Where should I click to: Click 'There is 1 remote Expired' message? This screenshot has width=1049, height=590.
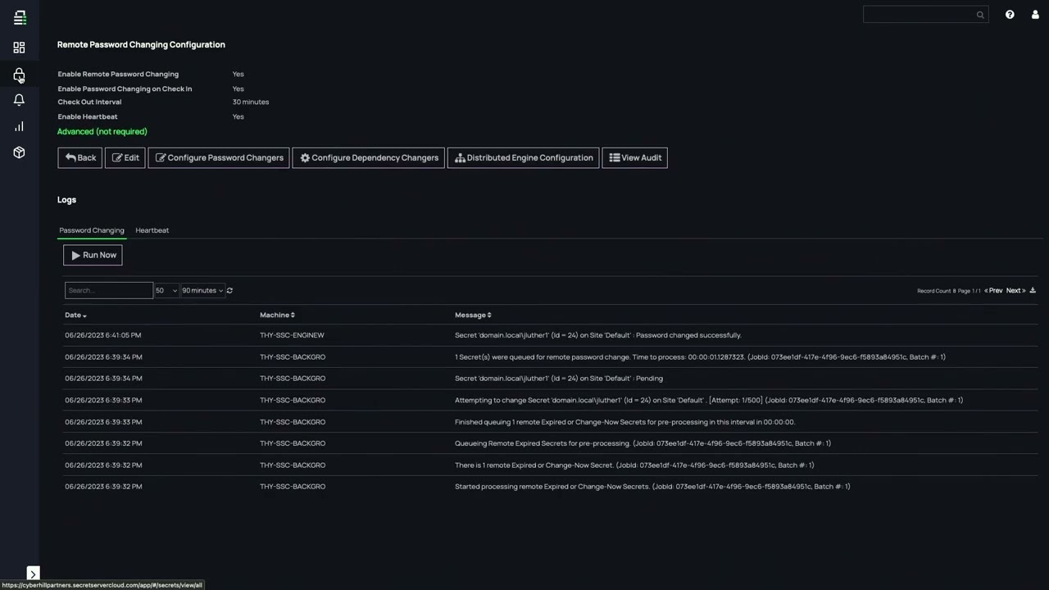point(634,465)
